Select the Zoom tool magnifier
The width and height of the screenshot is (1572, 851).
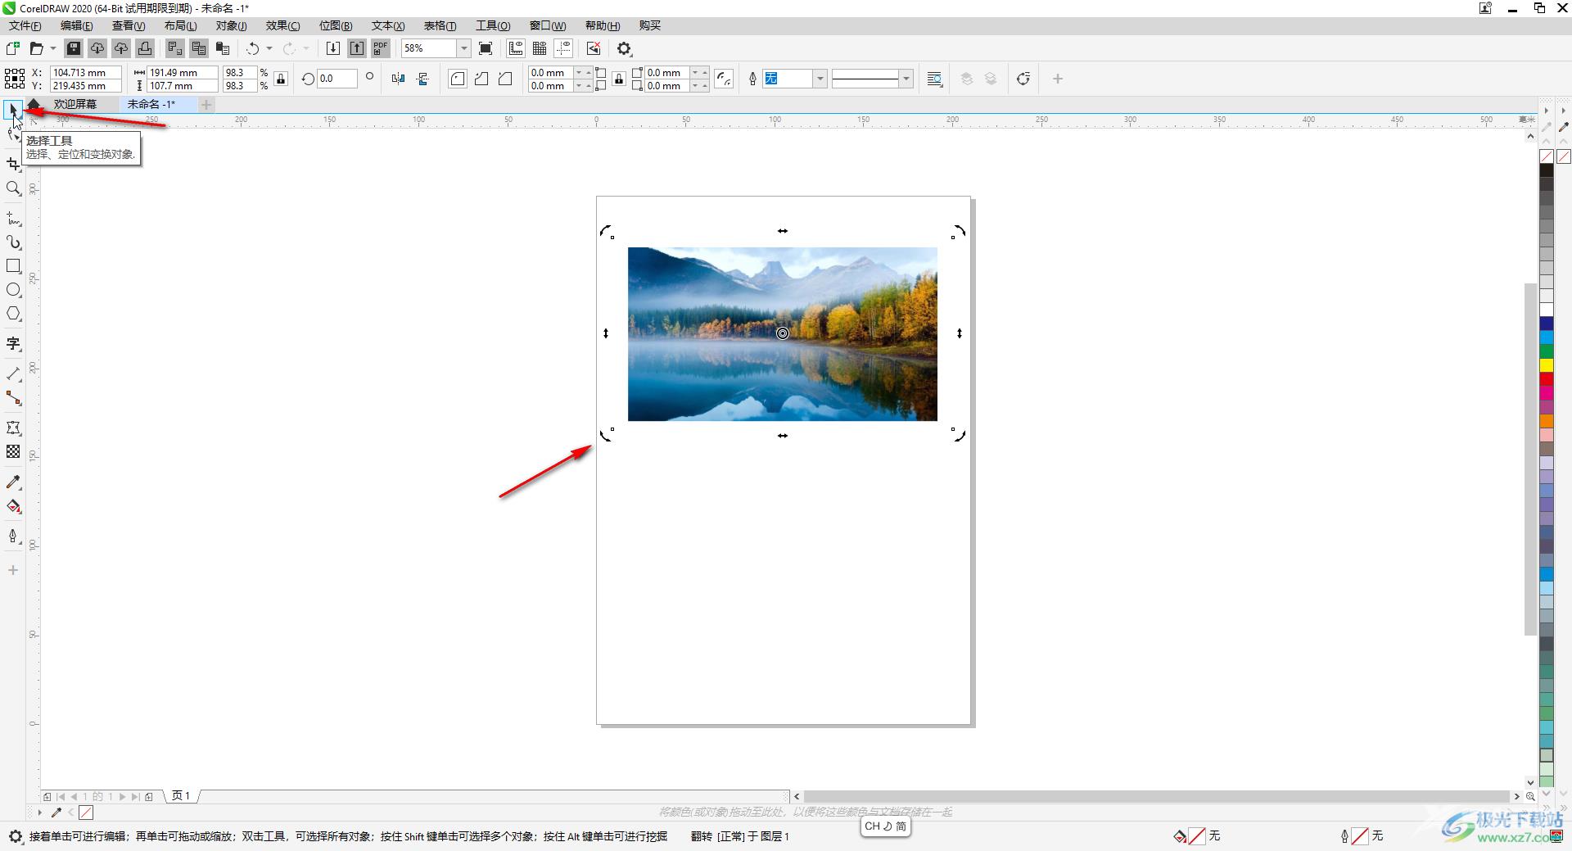[13, 188]
